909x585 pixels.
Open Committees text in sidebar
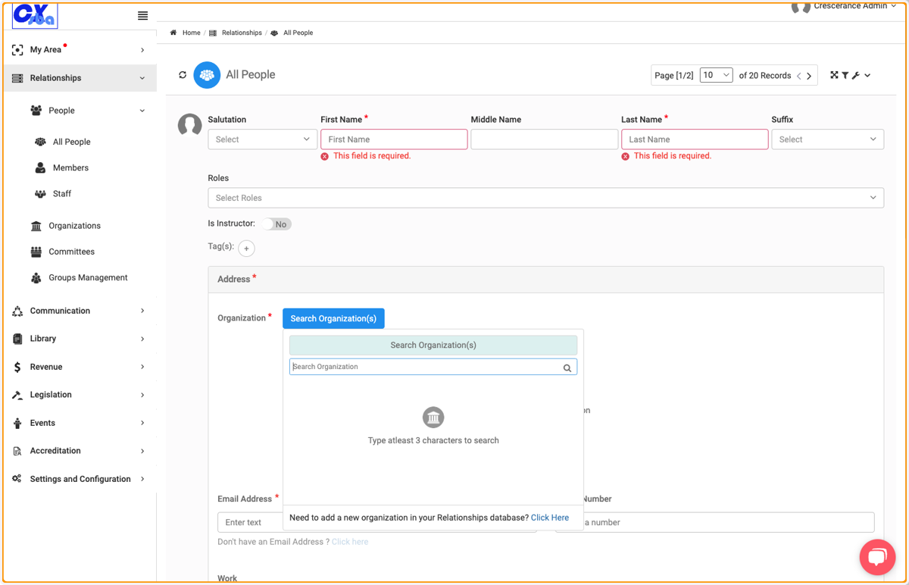click(x=71, y=252)
